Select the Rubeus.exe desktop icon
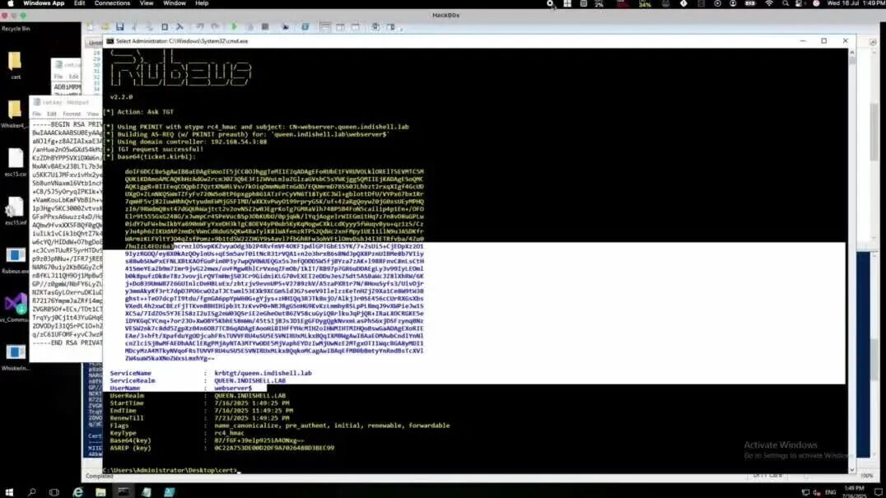The width and height of the screenshot is (886, 498). (16, 260)
